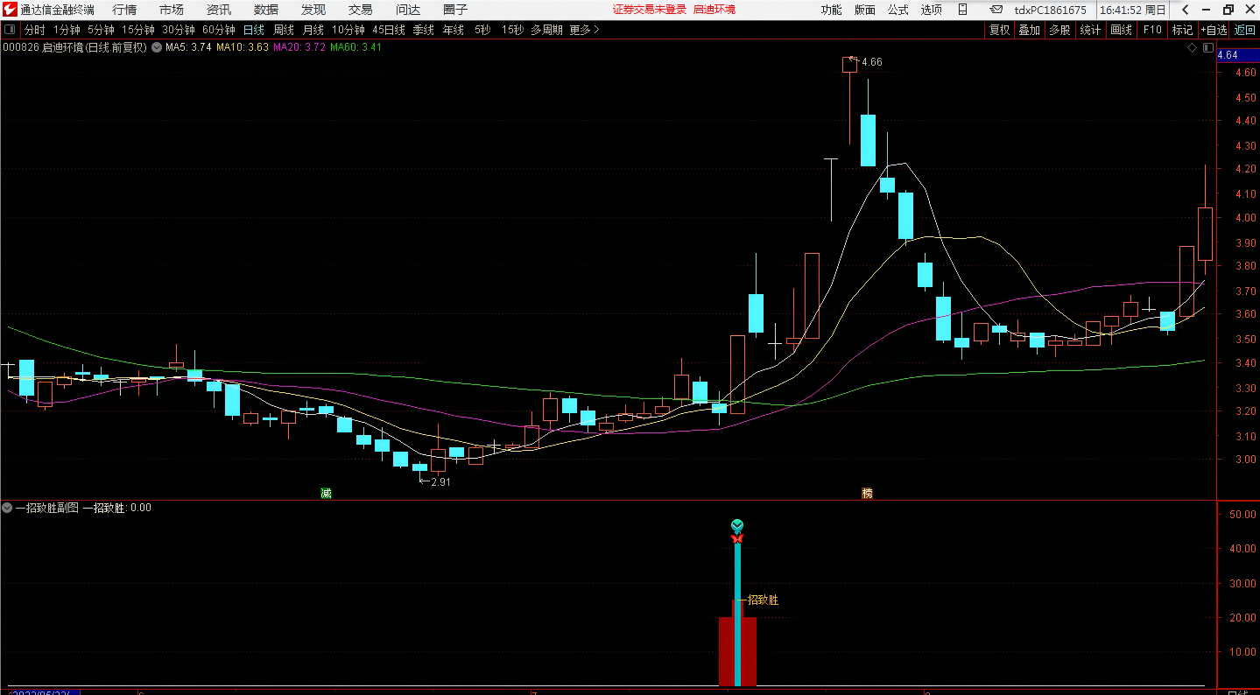Image resolution: width=1260 pixels, height=695 pixels.
Task: Click the green check signal icon in subchart
Action: pos(737,525)
